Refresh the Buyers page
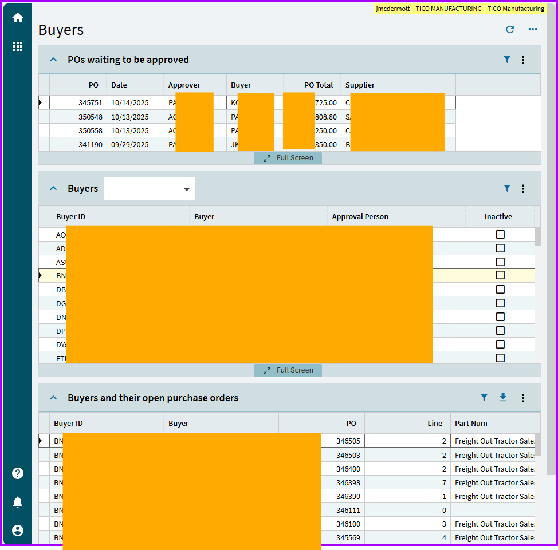The image size is (558, 550). [x=510, y=30]
